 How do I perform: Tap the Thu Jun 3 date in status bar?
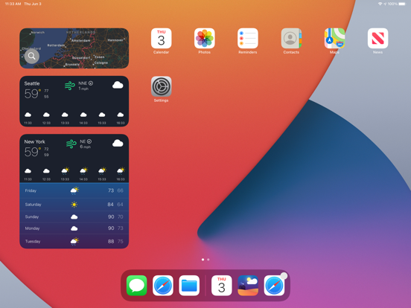(33, 4)
